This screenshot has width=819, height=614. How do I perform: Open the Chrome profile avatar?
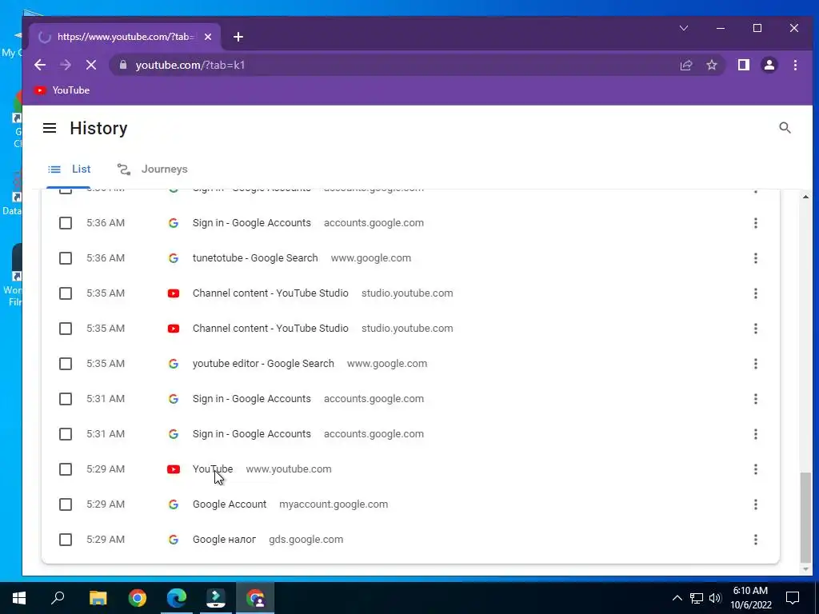(x=769, y=65)
